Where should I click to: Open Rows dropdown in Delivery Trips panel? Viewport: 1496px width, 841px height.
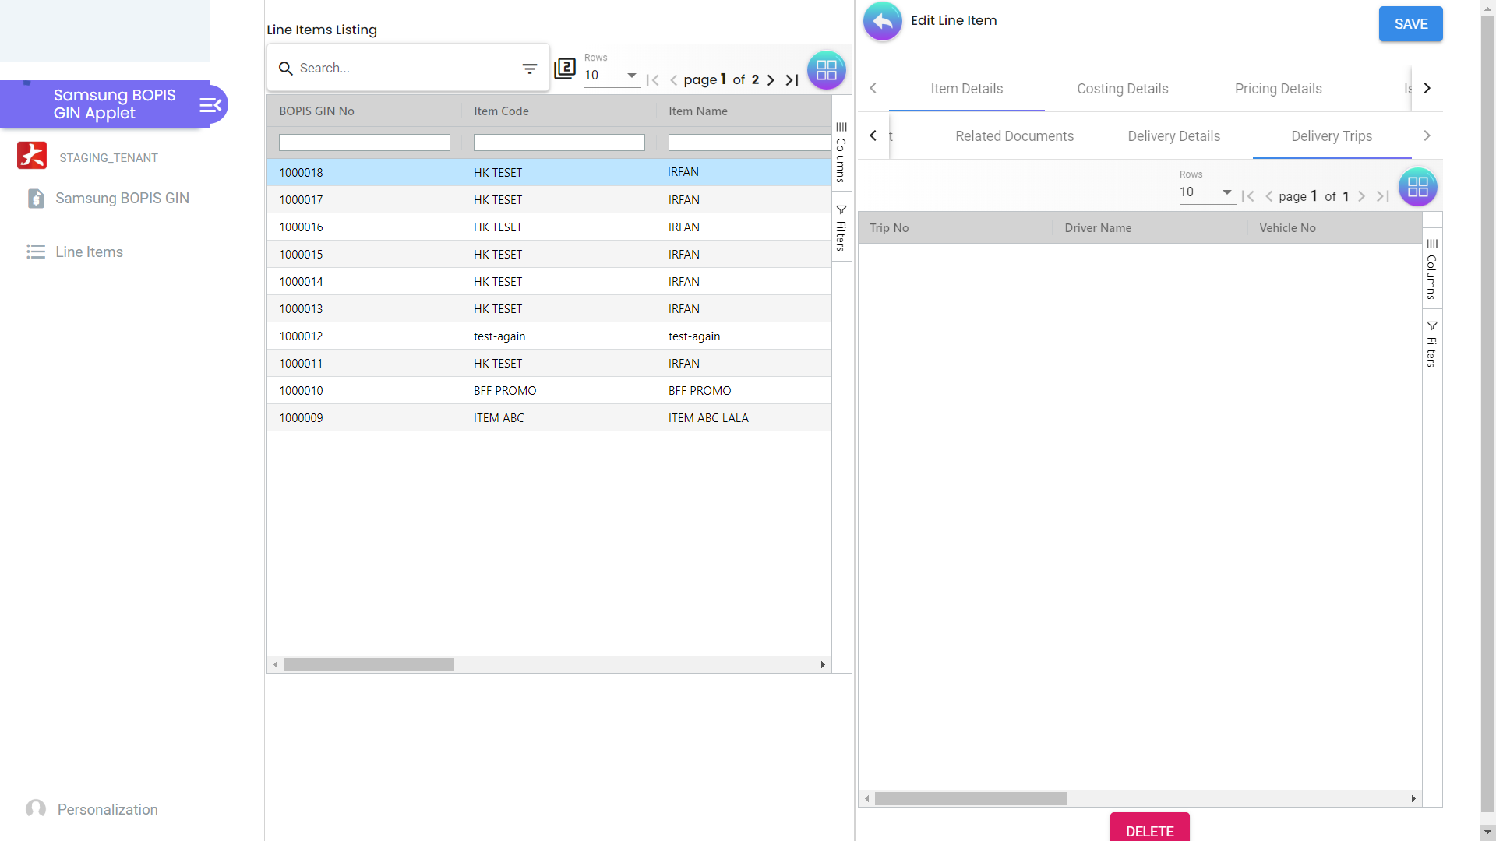(x=1206, y=192)
